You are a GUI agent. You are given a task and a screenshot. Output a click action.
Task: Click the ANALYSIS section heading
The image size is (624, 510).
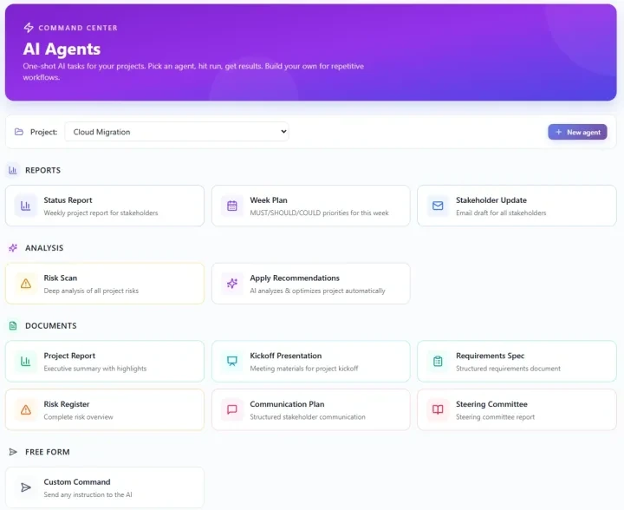(x=44, y=248)
